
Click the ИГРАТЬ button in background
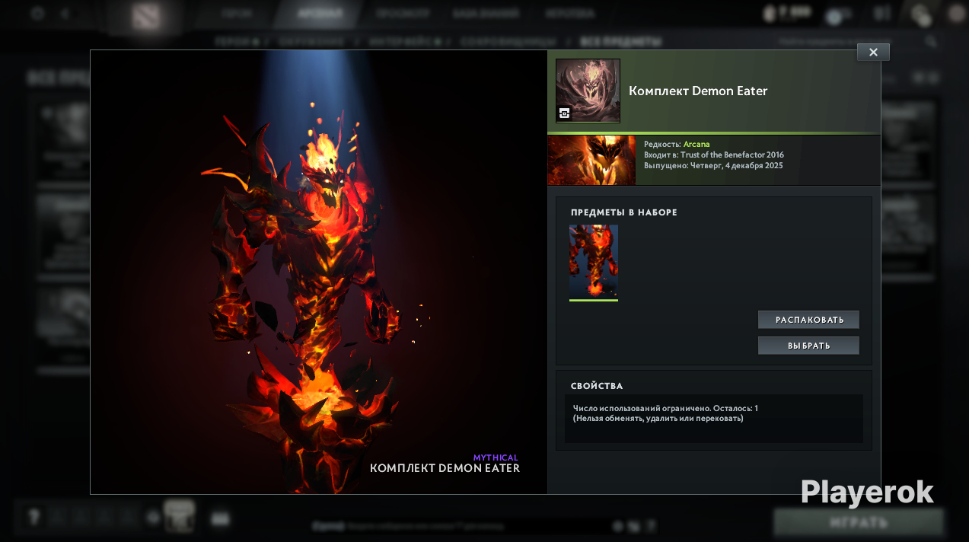(859, 523)
